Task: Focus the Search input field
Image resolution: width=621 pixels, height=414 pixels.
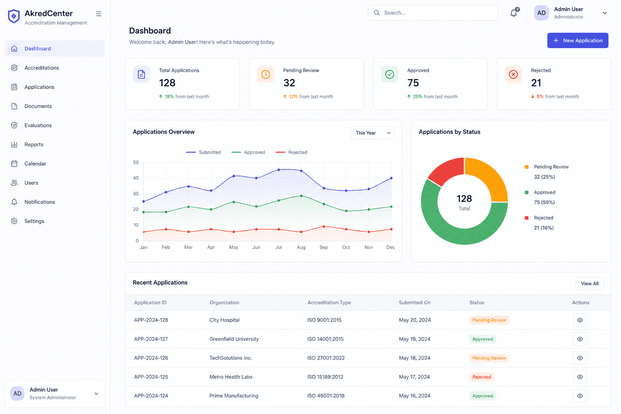Action: (x=433, y=13)
